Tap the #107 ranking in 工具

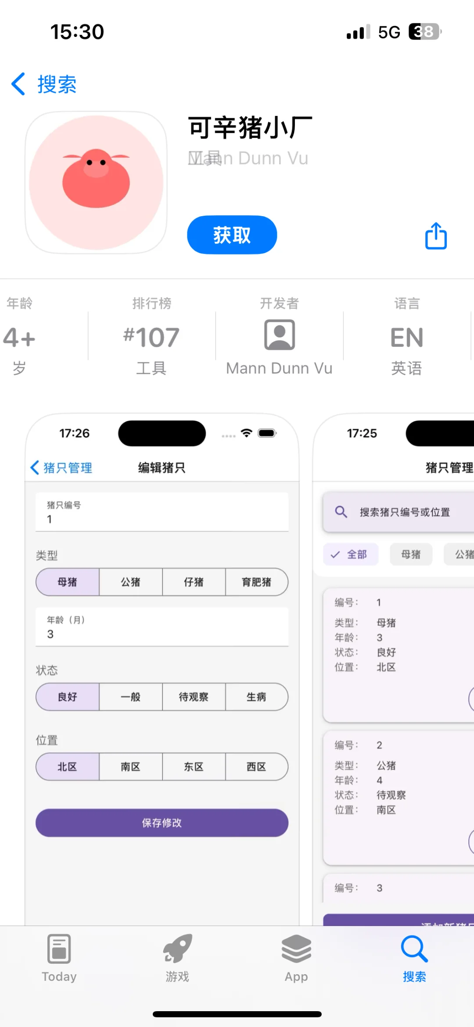151,337
